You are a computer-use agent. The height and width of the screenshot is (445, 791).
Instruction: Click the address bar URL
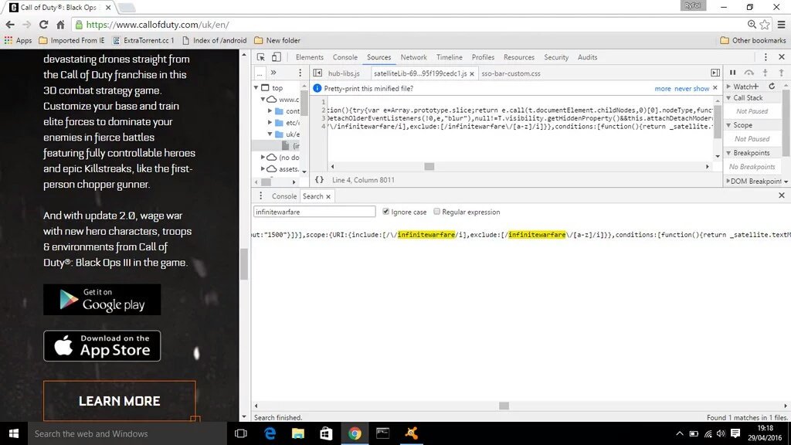click(158, 24)
